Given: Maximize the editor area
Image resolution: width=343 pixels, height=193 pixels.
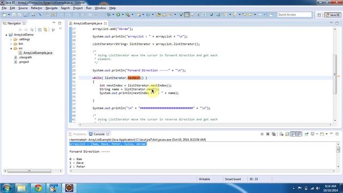Looking at the screenshot, I should point(337,23).
